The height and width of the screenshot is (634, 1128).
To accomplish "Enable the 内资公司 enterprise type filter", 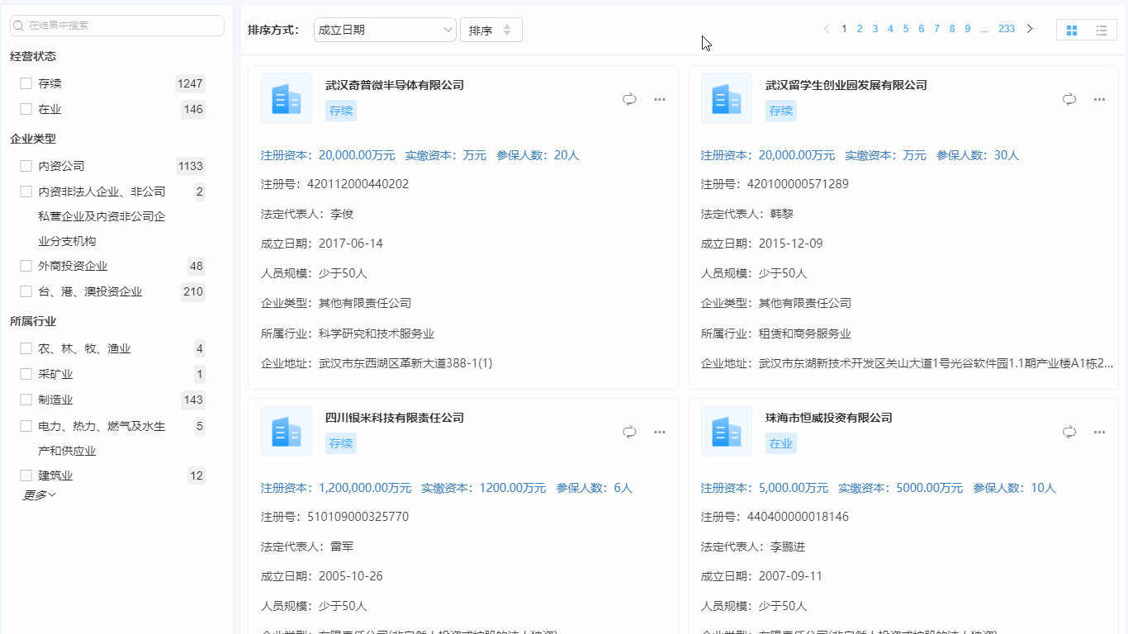I will 26,165.
